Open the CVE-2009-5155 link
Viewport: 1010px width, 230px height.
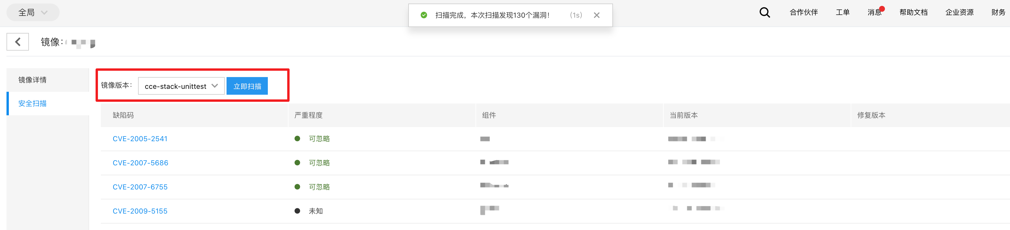140,211
